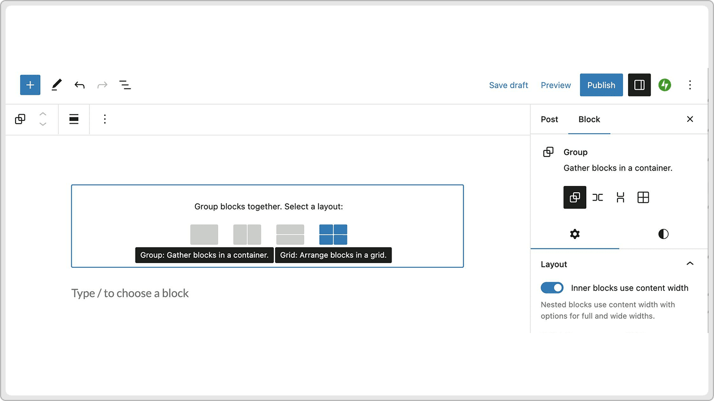Viewport: 714px width, 401px height.
Task: Select the pencil Tools icon
Action: point(56,85)
